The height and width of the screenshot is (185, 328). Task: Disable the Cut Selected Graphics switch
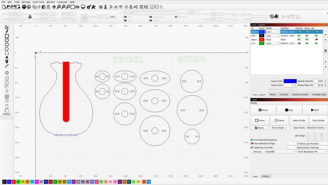(252, 140)
